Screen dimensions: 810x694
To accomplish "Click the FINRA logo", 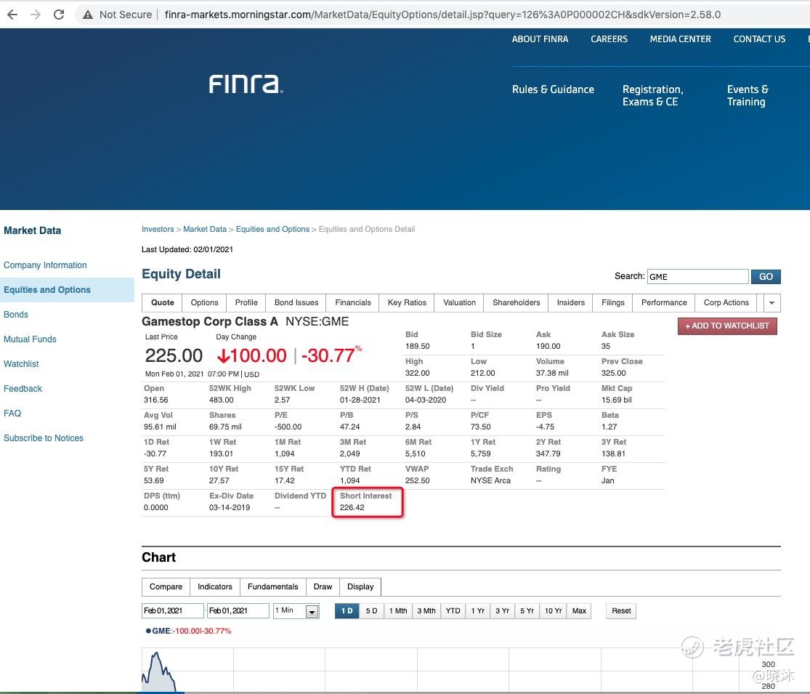I will (x=246, y=84).
